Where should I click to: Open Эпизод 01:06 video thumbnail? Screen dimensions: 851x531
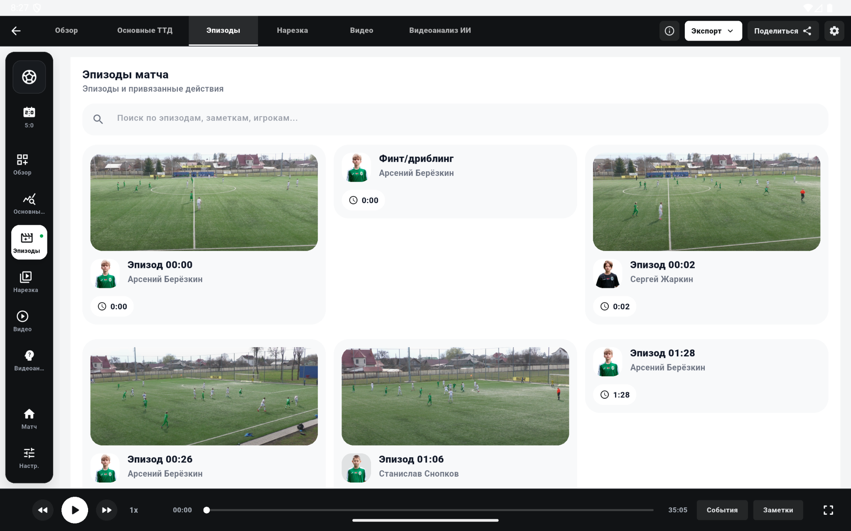click(x=455, y=396)
